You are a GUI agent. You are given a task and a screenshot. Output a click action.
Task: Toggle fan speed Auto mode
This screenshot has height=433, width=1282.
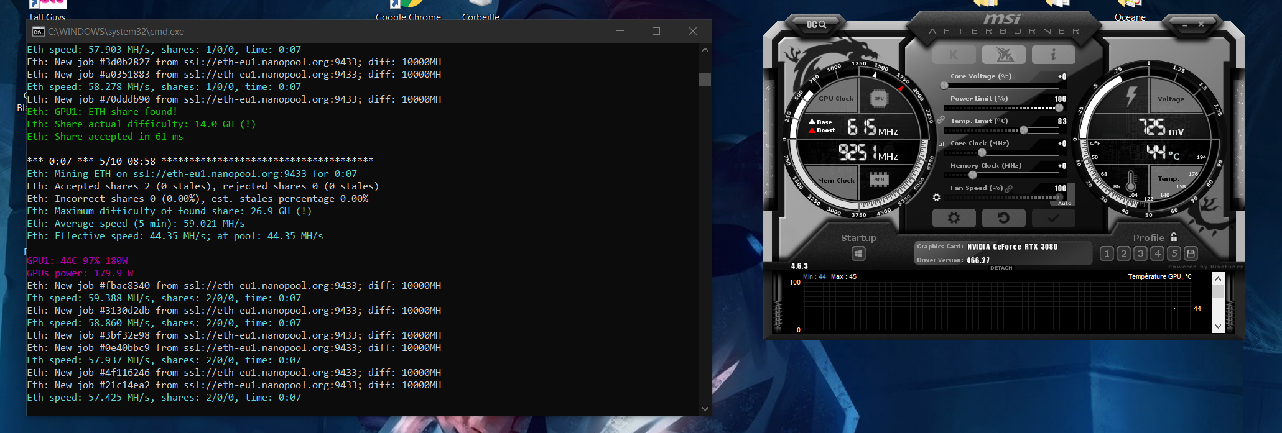[1064, 203]
